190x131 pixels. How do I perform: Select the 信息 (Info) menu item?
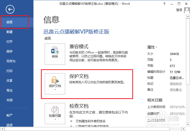[x=17, y=22]
